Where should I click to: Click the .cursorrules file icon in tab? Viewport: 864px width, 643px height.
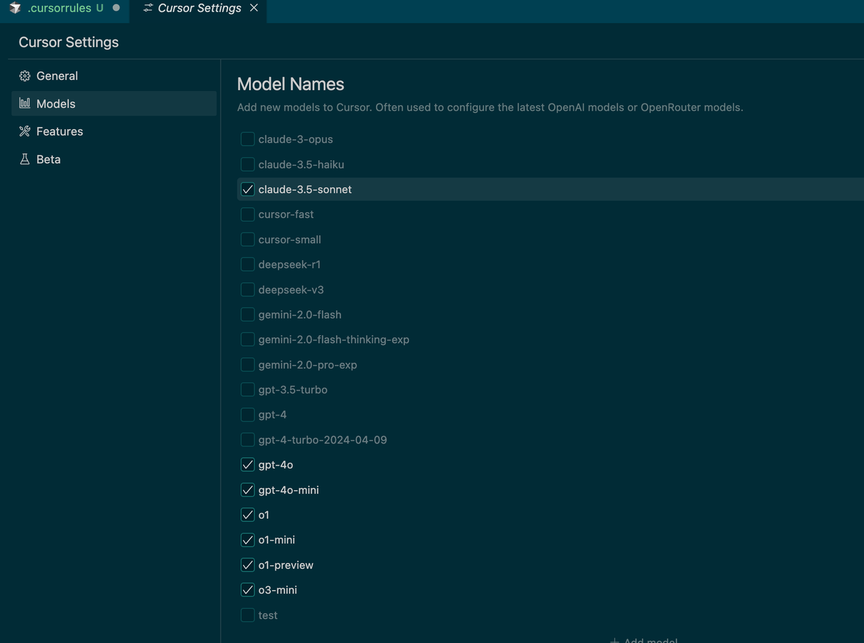15,8
